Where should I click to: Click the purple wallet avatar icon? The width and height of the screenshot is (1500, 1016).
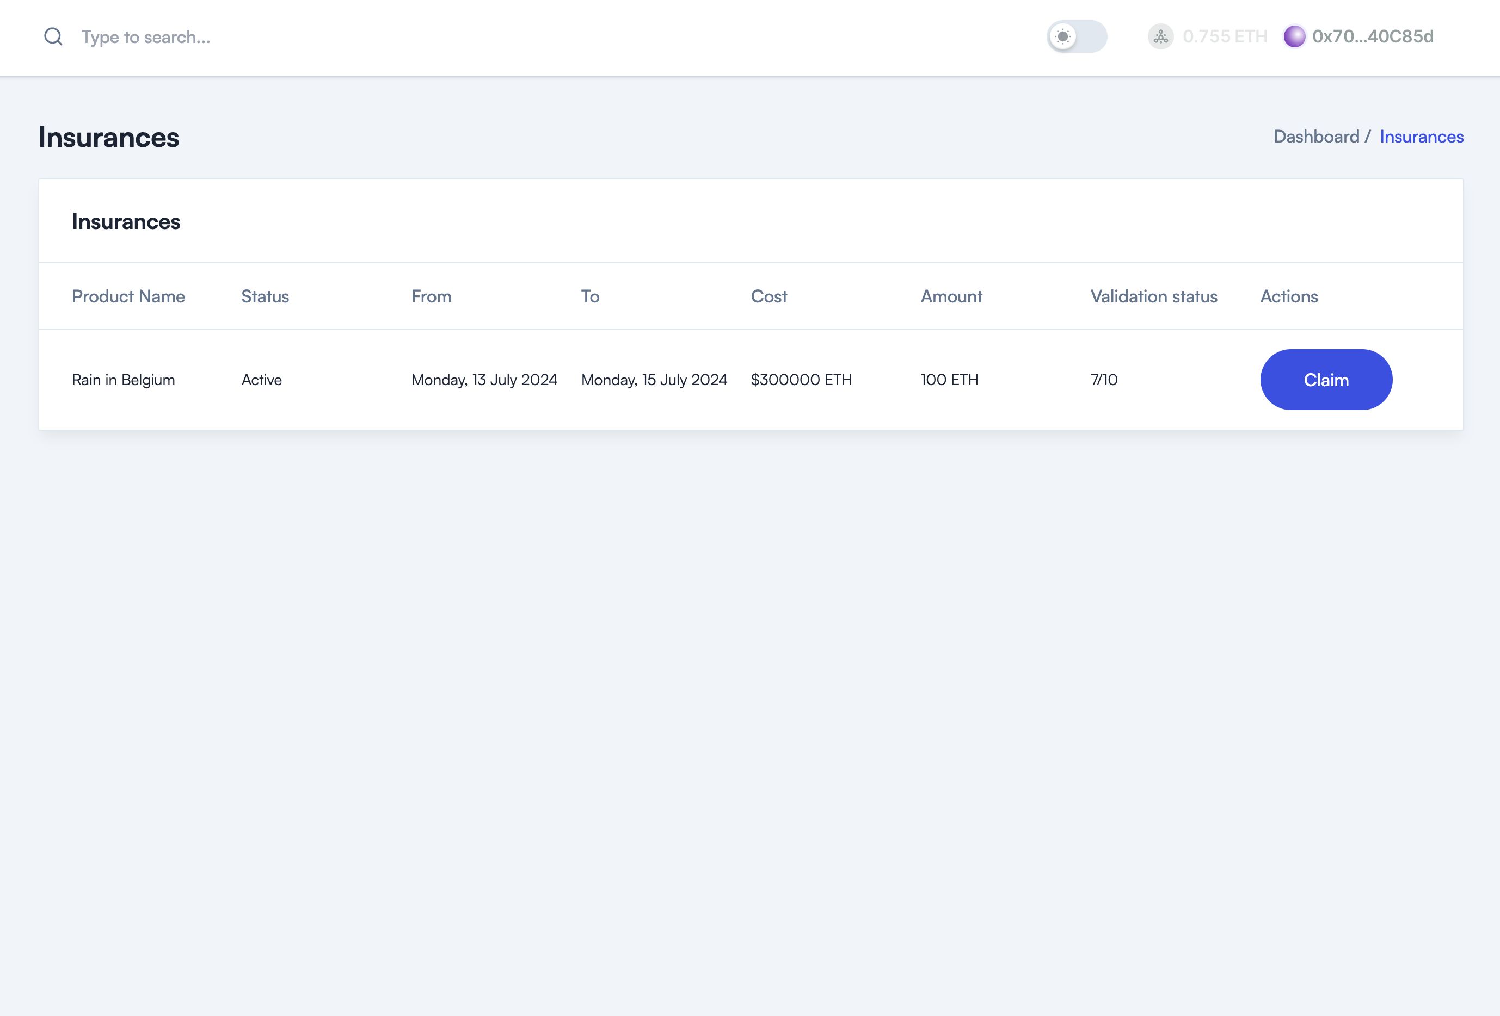pos(1294,37)
